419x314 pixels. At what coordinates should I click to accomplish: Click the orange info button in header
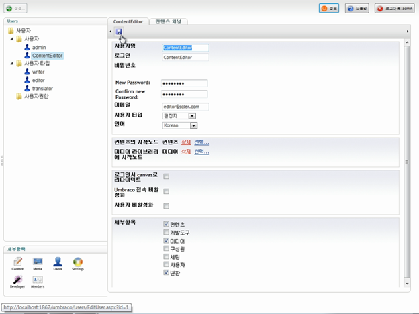pyautogui.click(x=329, y=8)
